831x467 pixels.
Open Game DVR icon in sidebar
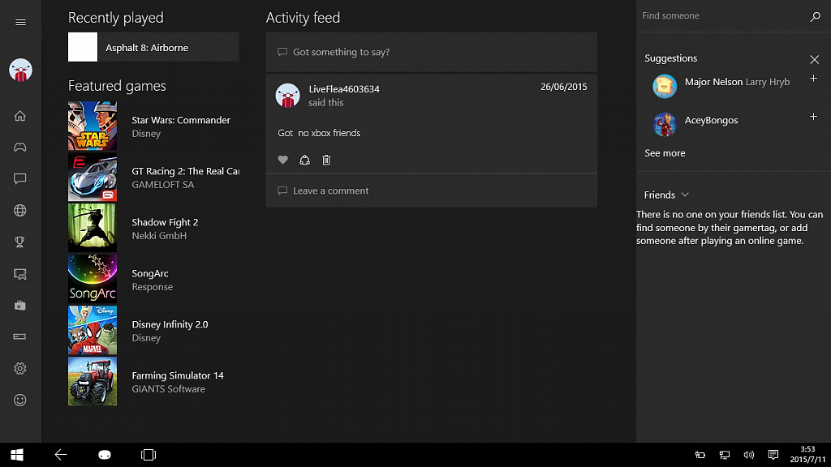tap(20, 274)
